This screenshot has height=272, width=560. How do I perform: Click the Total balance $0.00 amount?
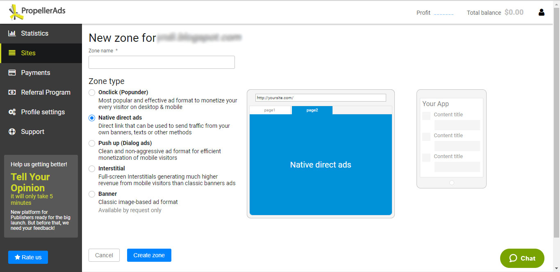[514, 12]
